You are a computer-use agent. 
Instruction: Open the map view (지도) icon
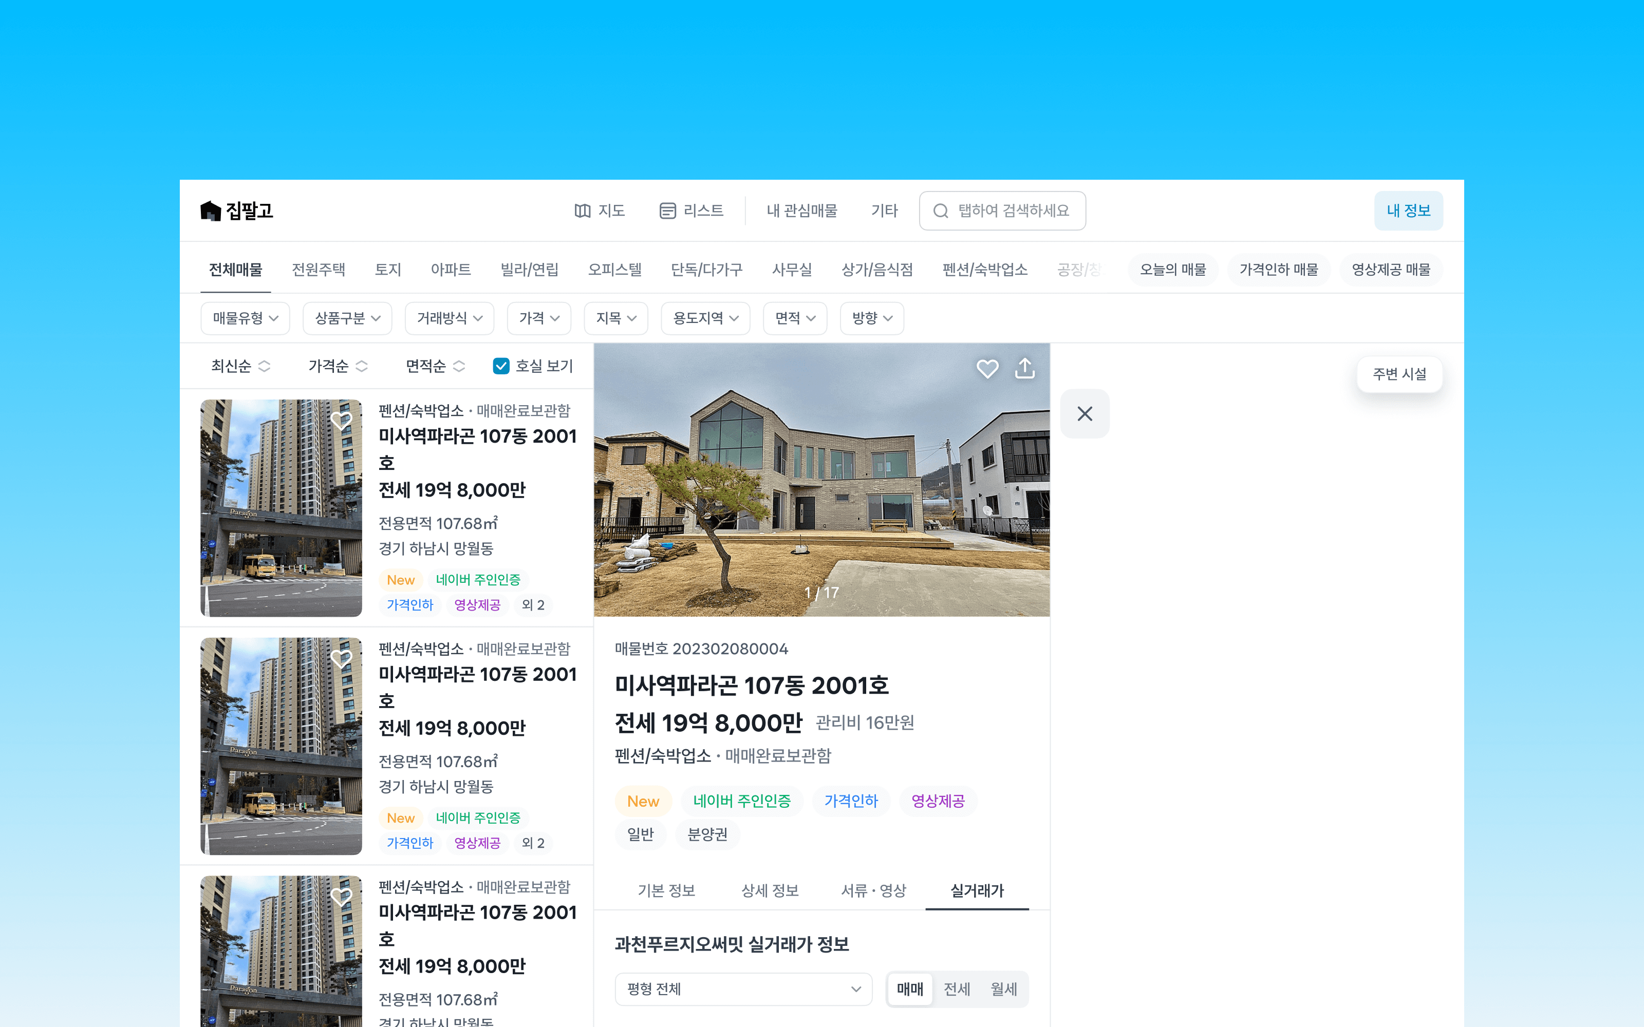click(582, 211)
